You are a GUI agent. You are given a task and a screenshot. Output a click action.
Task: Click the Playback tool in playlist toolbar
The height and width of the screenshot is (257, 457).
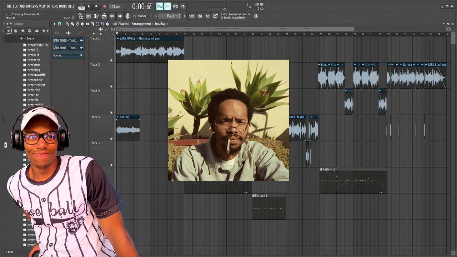pyautogui.click(x=107, y=24)
